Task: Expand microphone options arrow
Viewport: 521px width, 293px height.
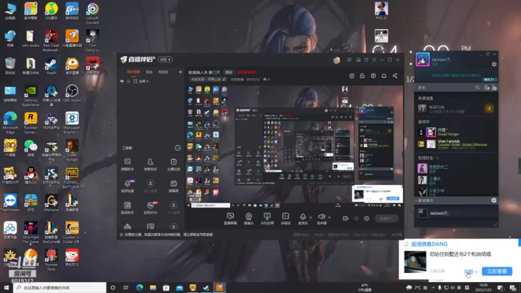Action: pos(311,217)
